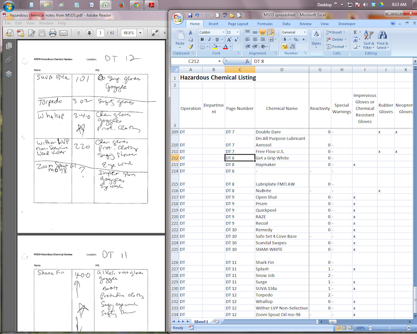Click the insert function fx icon
This screenshot has height=334, width=417.
[x=247, y=61]
